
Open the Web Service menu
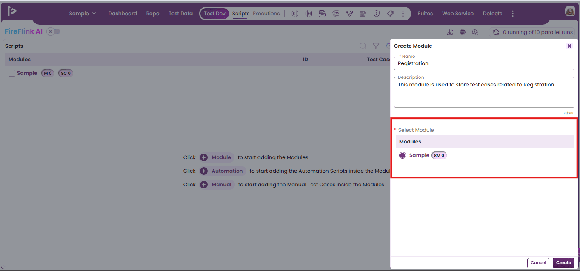pyautogui.click(x=458, y=14)
